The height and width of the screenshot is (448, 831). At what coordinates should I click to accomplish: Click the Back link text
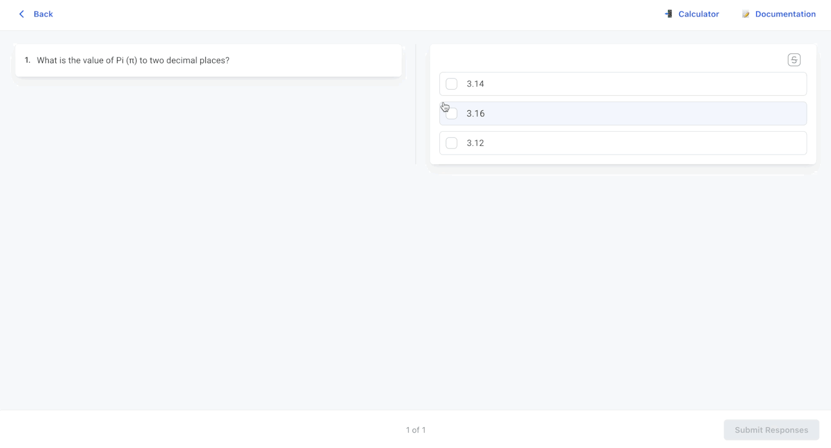[43, 14]
